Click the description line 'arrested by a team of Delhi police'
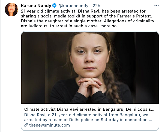 pos(88,120)
